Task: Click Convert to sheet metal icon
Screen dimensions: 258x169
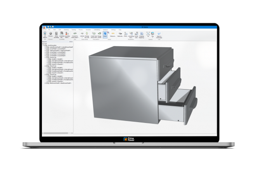Action: tap(76, 34)
